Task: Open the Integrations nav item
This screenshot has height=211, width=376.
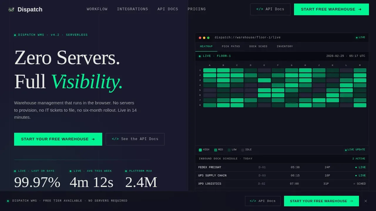Action: point(132,9)
